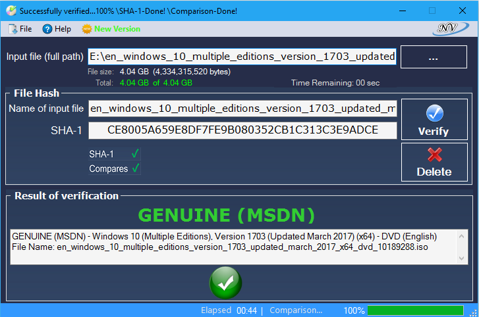Image resolution: width=479 pixels, height=317 pixels.
Task: Click the NV logo in menu bar
Action: click(451, 29)
